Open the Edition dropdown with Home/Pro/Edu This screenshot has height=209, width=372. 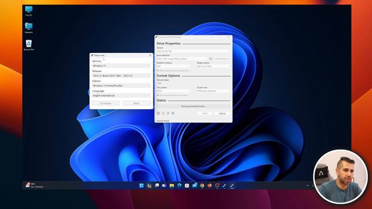(121, 86)
